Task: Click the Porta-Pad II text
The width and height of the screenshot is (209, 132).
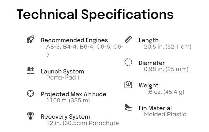Action: pos(63,78)
